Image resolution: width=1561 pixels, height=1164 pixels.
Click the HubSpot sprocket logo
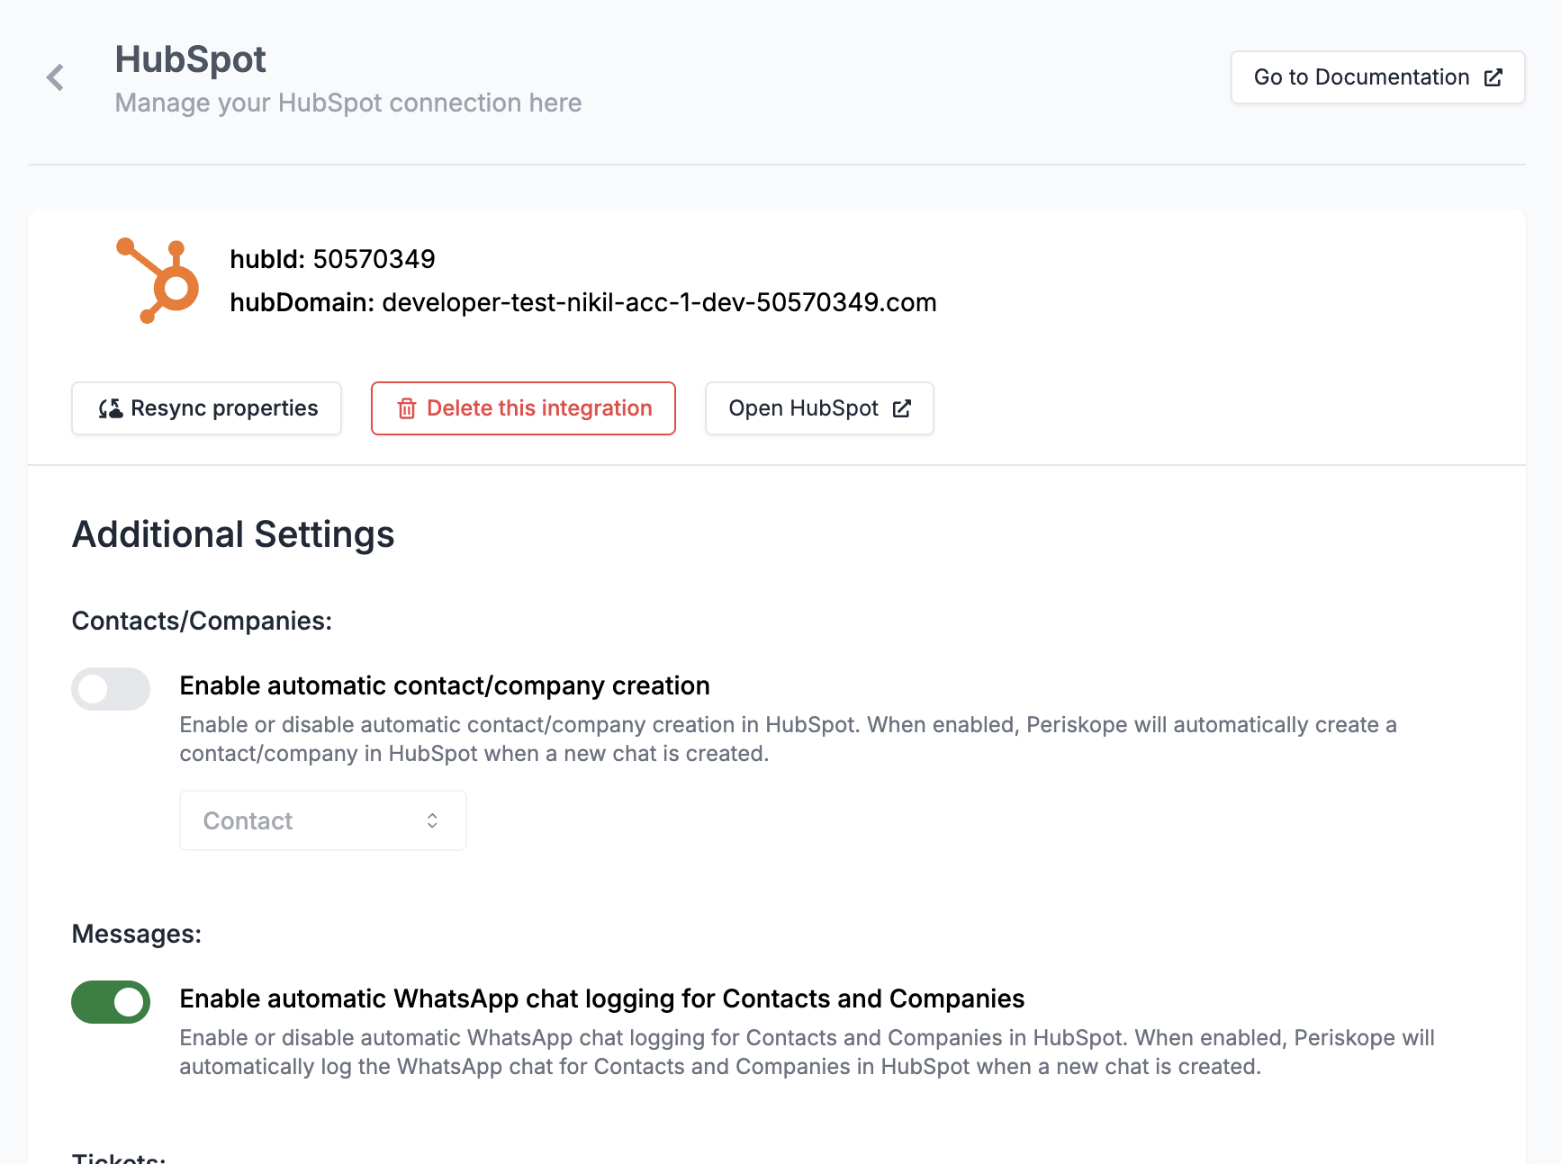click(x=158, y=281)
